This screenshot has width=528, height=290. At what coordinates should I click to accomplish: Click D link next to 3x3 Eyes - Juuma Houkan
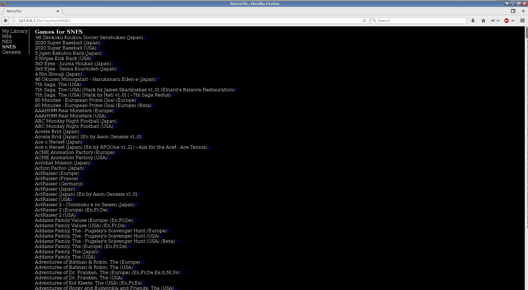[113, 64]
